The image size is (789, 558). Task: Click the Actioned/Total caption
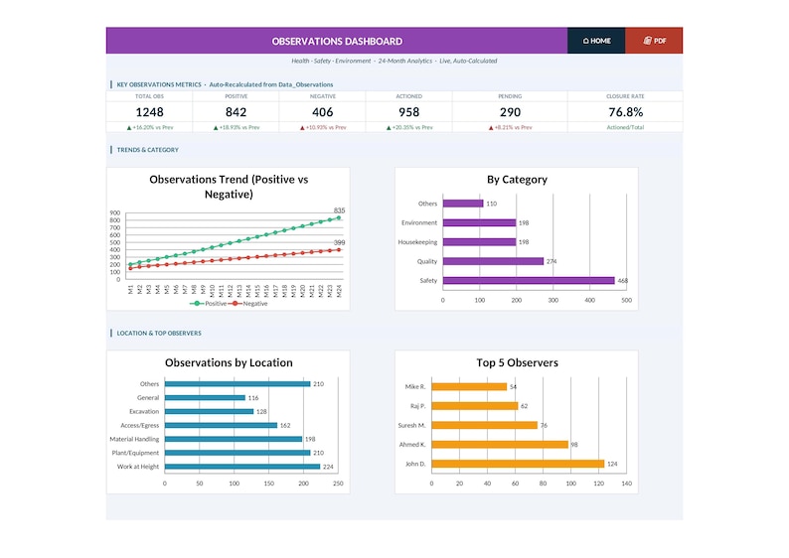point(625,128)
